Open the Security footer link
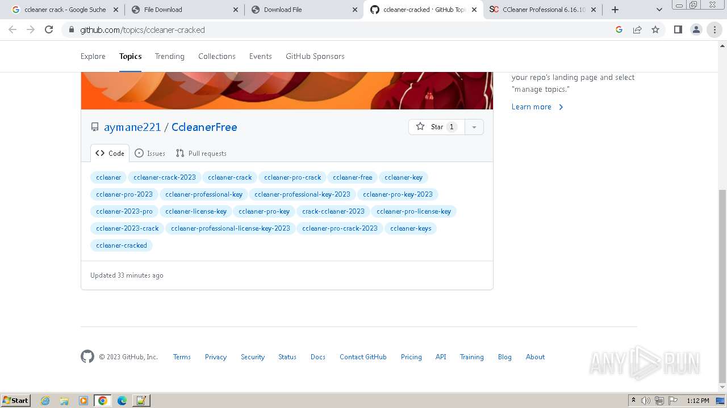727x408 pixels. pos(253,357)
